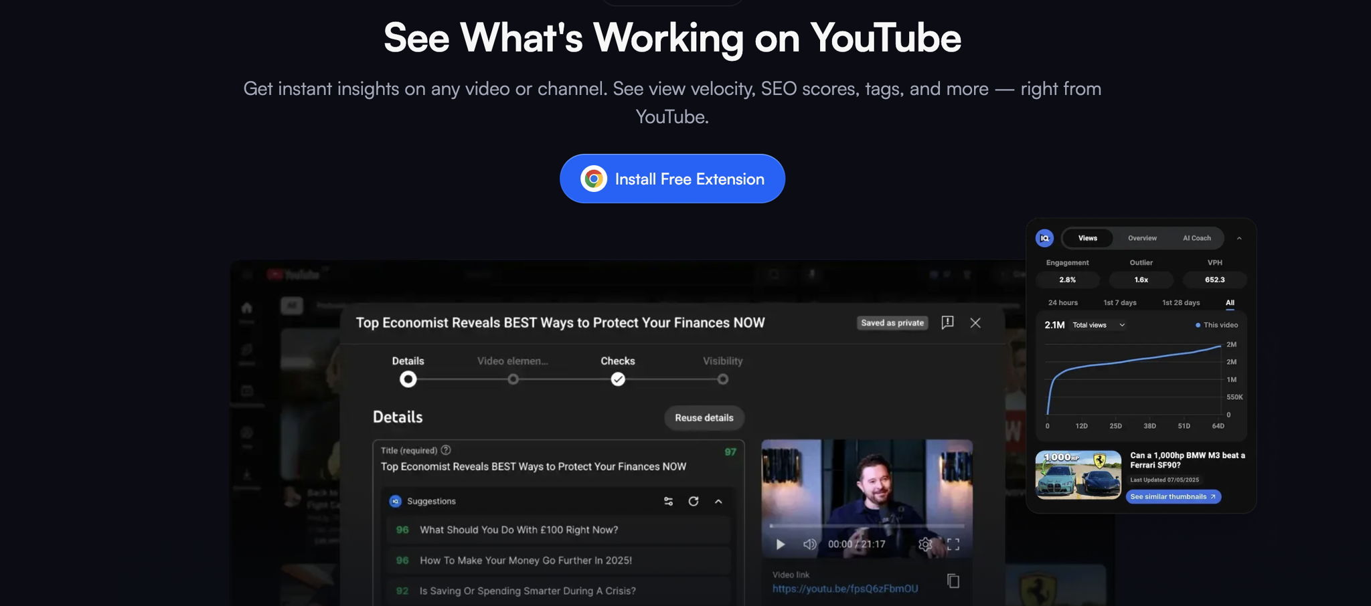Click the YouTube home icon in sidebar
The image size is (1371, 606).
(x=246, y=308)
